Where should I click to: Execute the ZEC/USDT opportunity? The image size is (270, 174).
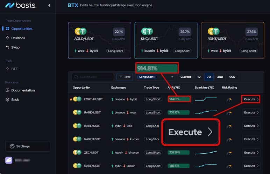(x=251, y=152)
